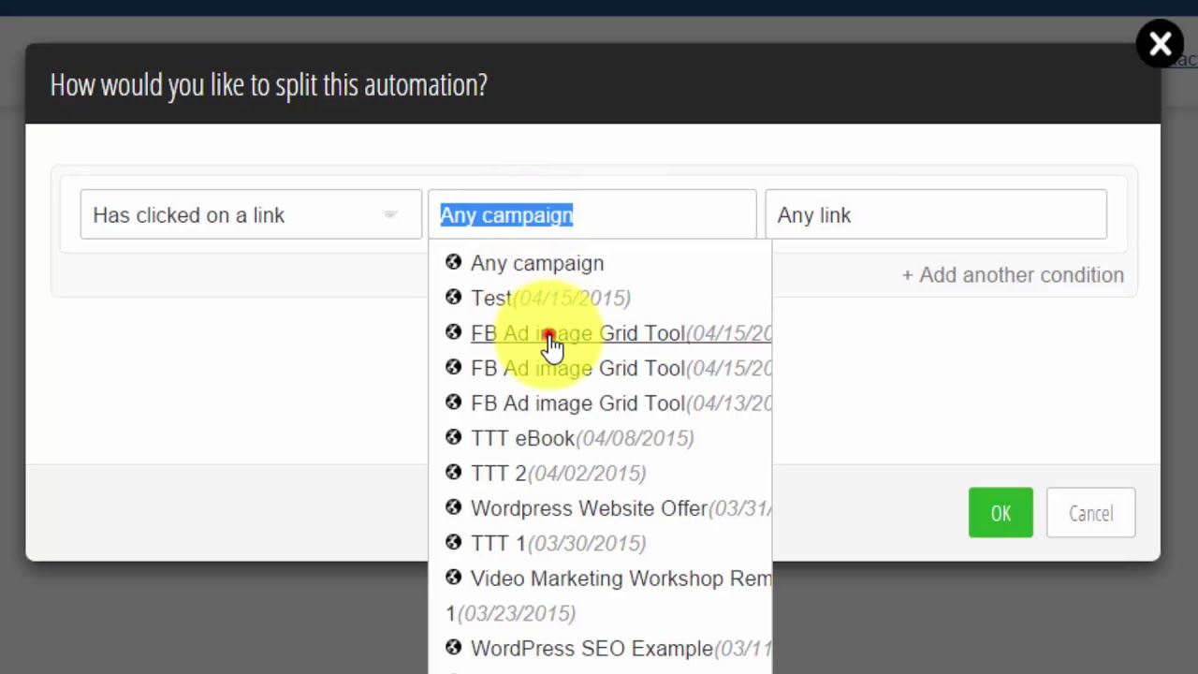This screenshot has width=1198, height=674.
Task: Click the '1(03/23/2015)' wrapped line
Action: [x=511, y=613]
